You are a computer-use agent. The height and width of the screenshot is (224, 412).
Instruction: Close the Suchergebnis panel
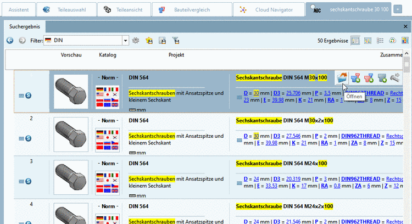coord(405,26)
